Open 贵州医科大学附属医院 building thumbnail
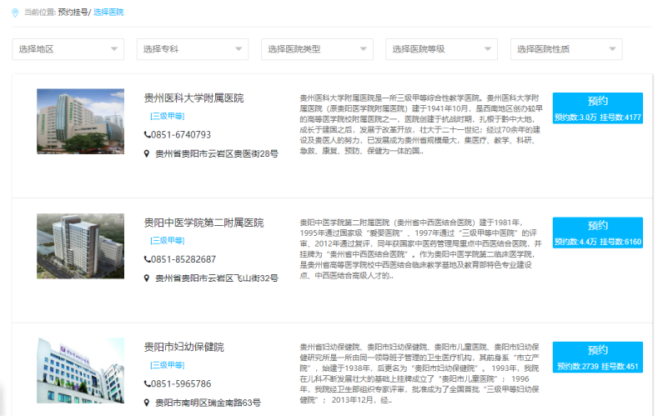The width and height of the screenshot is (663, 416). click(x=80, y=122)
